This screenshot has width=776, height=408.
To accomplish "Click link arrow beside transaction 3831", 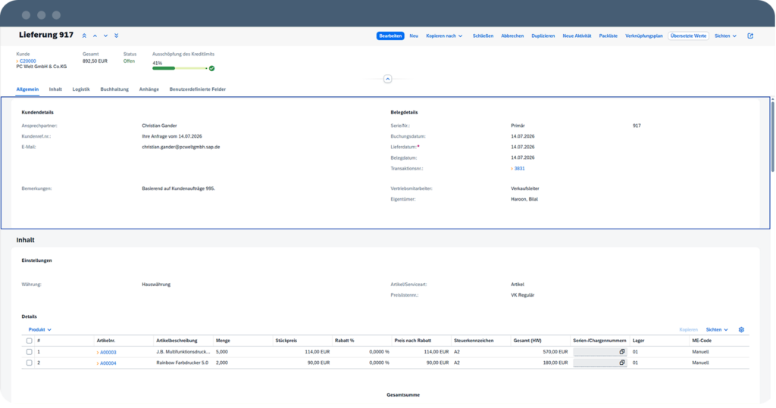I will [512, 169].
